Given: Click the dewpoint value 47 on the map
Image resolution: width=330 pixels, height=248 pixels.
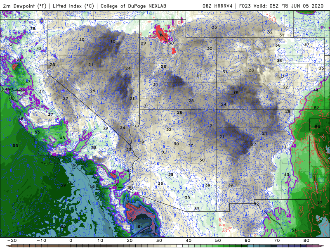Looking at the screenshot, I should pos(28,82).
